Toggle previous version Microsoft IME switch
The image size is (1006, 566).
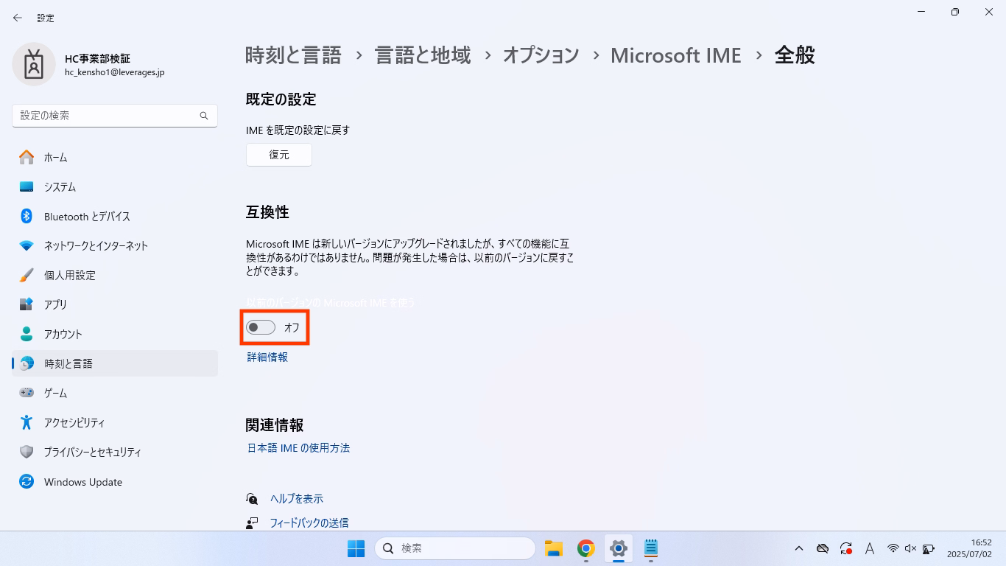coord(261,327)
